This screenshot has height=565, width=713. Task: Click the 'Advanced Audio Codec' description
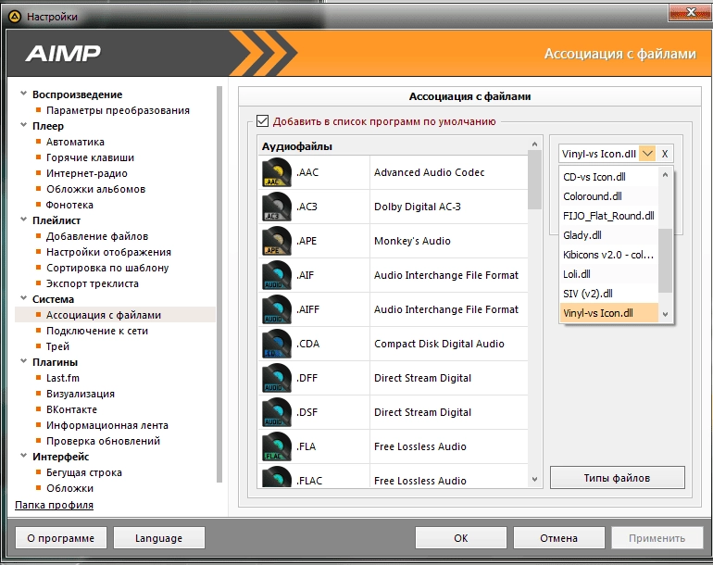pos(430,172)
